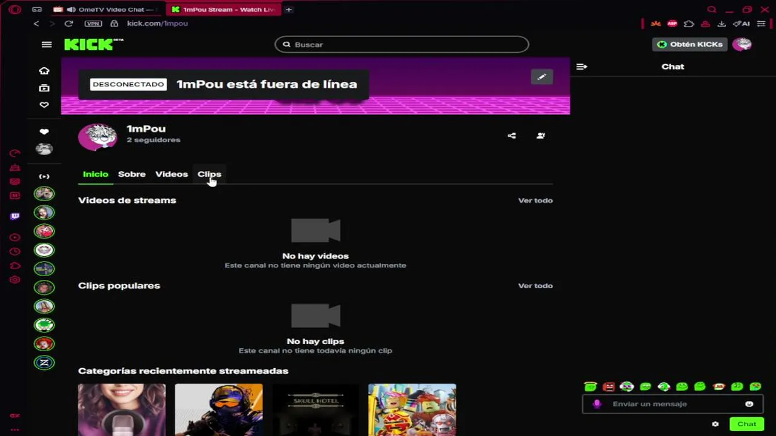Share the 1mPou channel
This screenshot has height=436, width=776.
tap(512, 136)
